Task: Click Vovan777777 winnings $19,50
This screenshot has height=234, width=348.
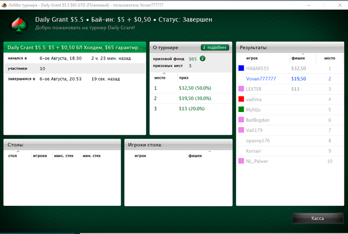Action: coord(298,79)
